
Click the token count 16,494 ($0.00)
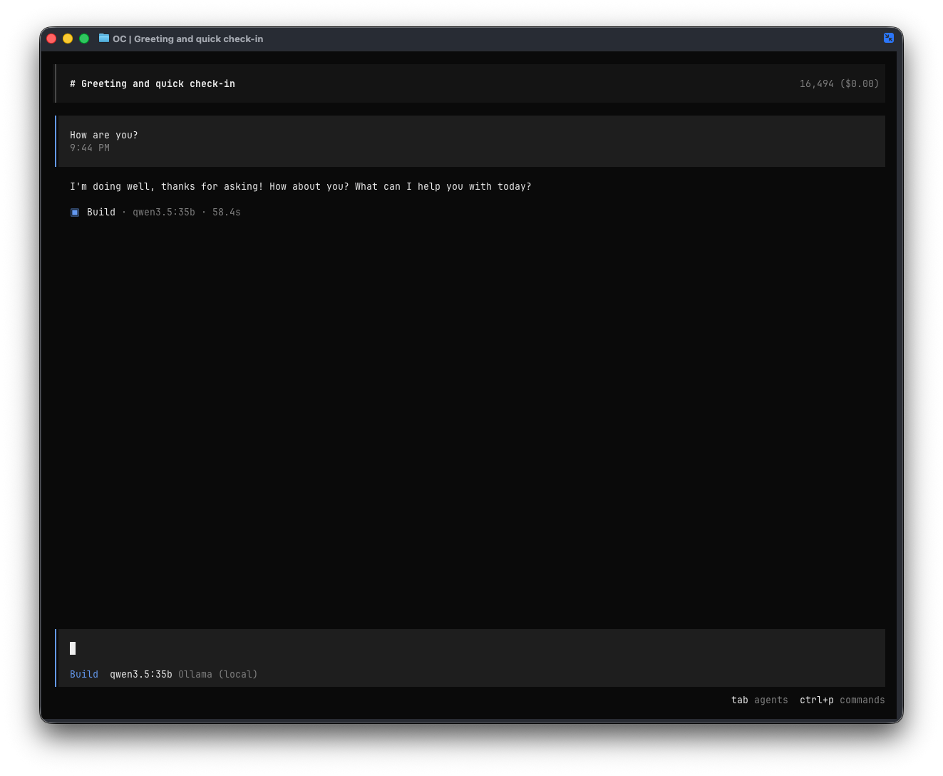coord(838,83)
